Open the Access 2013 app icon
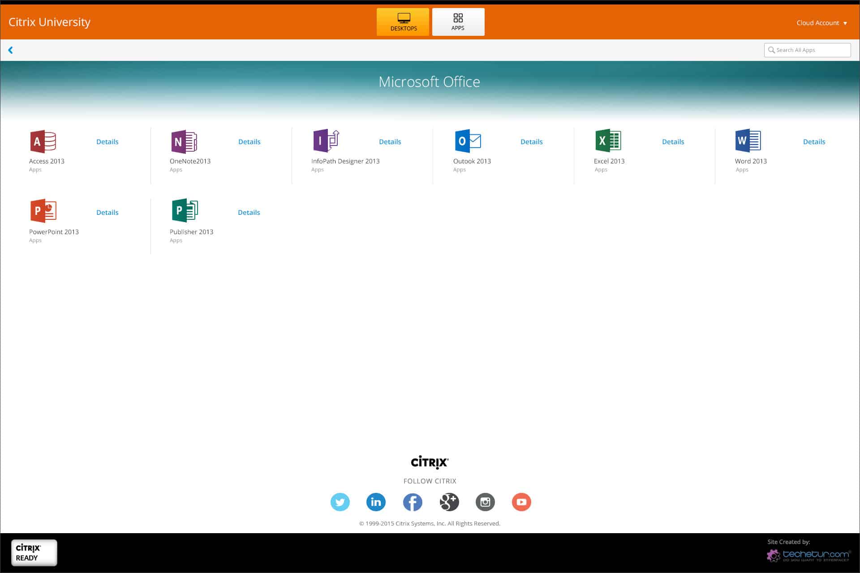 [43, 141]
